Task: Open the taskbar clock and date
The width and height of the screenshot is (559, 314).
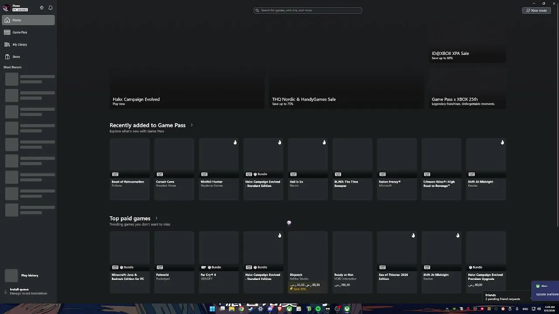Action: point(549,309)
